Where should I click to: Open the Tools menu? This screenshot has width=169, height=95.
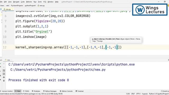point(40,2)
